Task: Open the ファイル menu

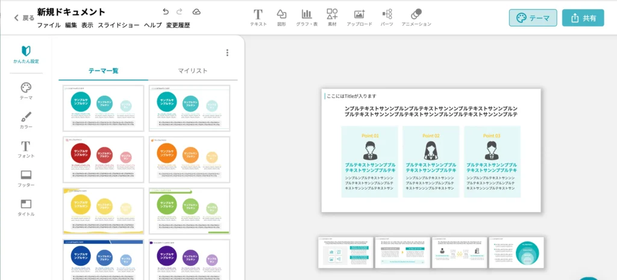Action: coord(48,25)
